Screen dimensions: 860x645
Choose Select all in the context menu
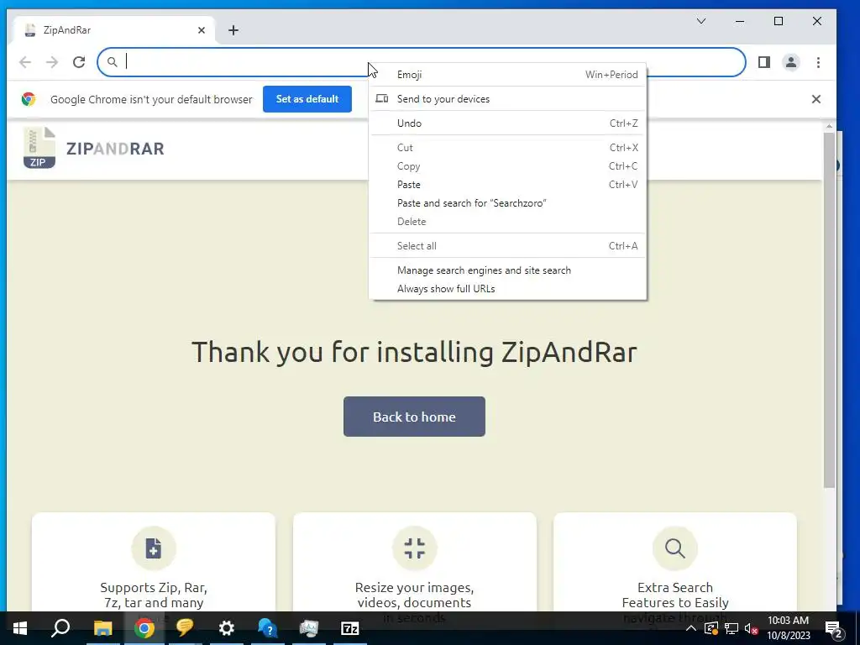click(x=508, y=246)
